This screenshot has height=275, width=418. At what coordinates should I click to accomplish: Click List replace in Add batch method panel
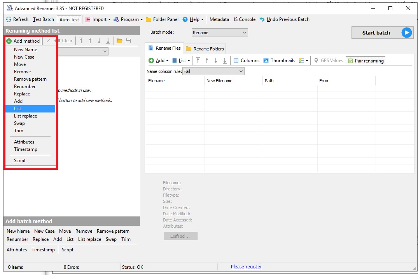pos(89,239)
